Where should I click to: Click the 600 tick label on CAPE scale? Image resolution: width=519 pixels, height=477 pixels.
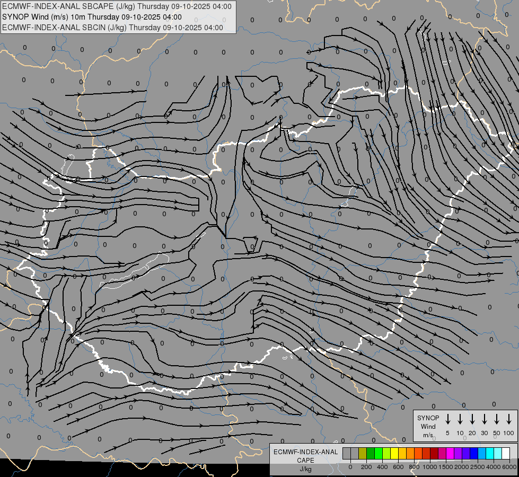(398, 467)
